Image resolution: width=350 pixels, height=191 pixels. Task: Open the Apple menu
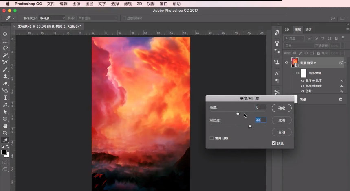tap(7, 4)
